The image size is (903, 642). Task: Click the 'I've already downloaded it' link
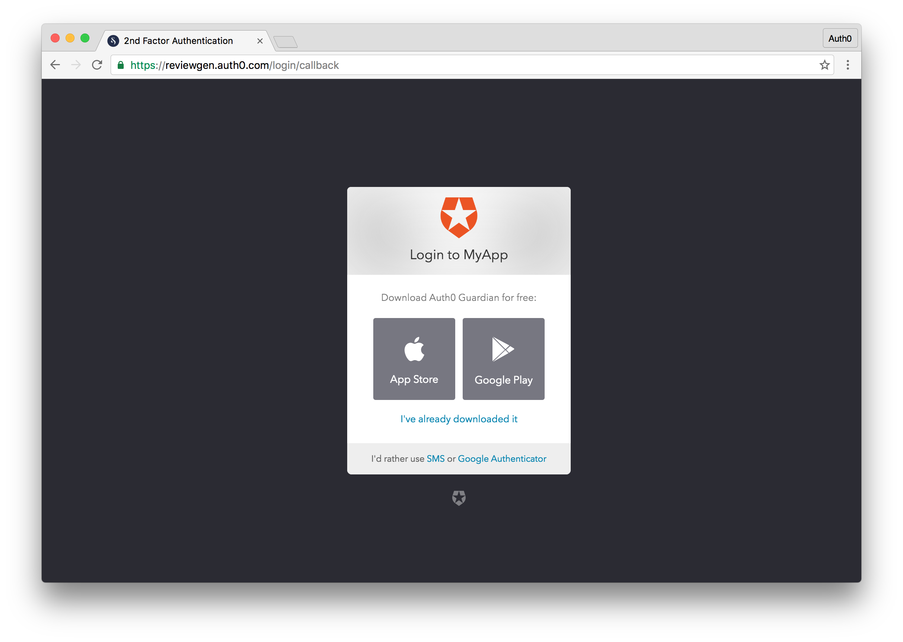tap(459, 418)
